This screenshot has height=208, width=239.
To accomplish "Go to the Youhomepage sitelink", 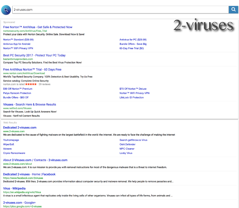I will 11,140.
